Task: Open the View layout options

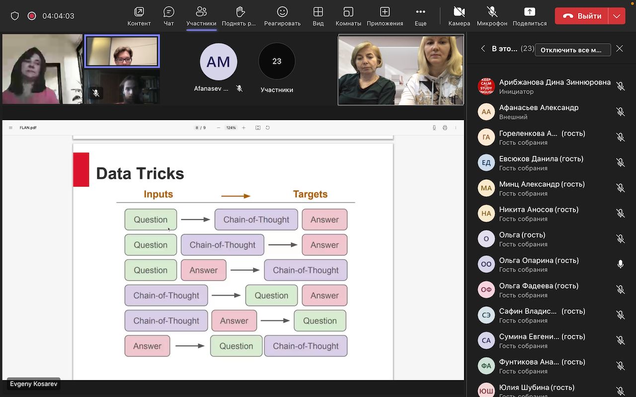Action: [318, 12]
